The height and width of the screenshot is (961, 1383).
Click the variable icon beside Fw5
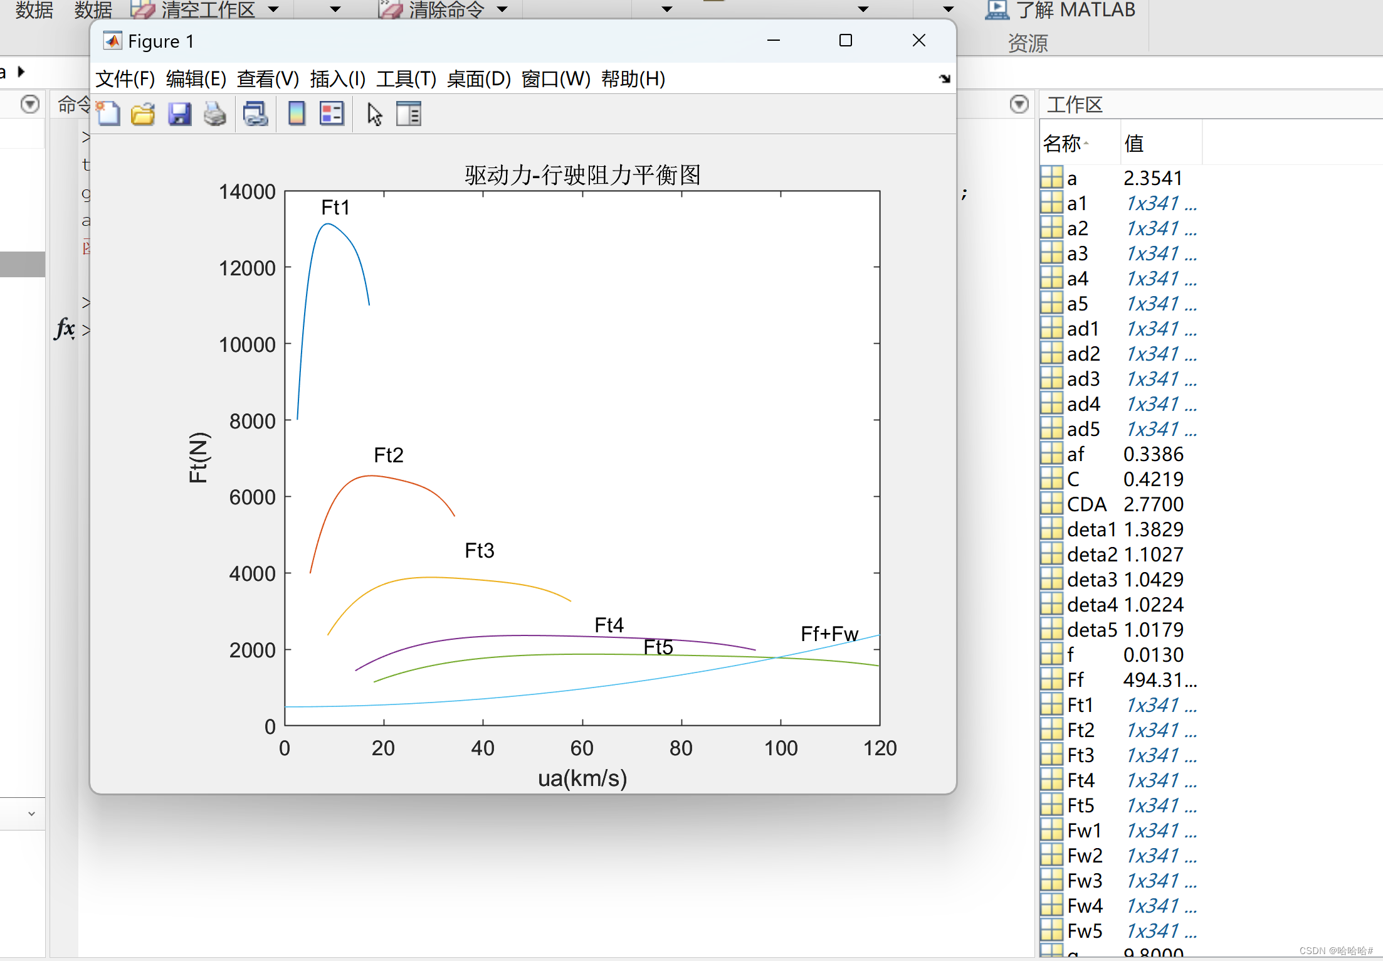(1051, 931)
